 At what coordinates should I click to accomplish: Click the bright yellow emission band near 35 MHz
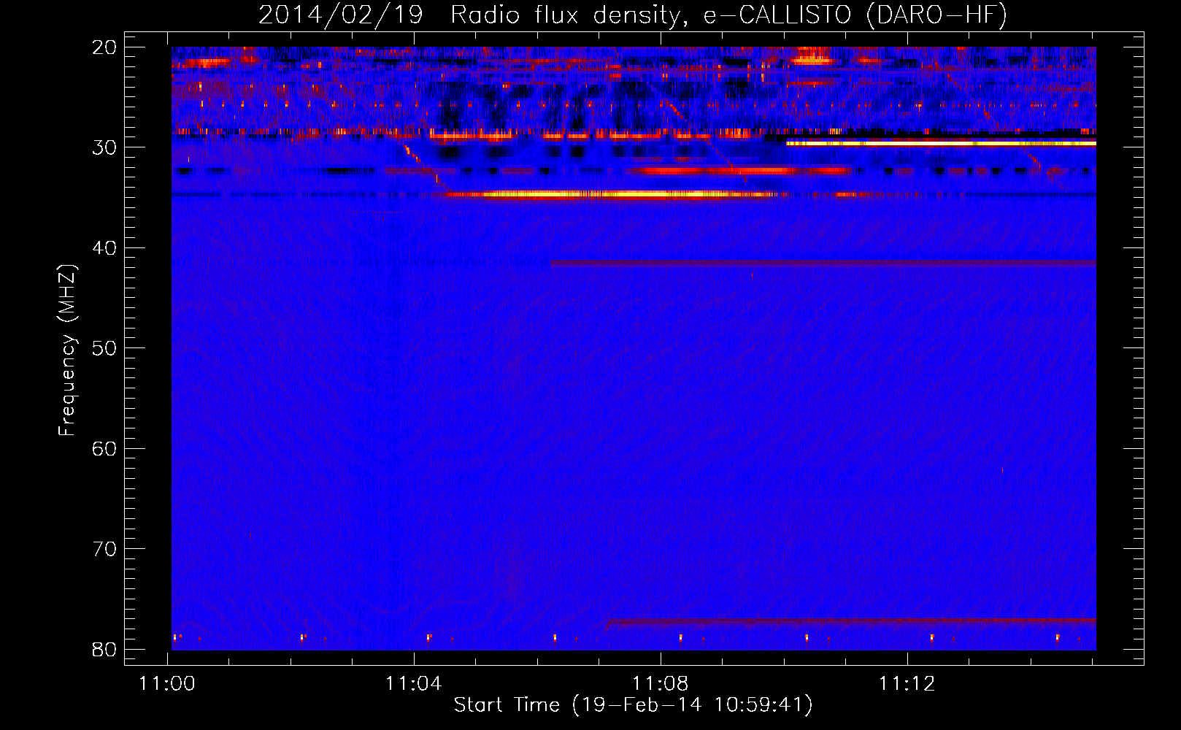click(612, 194)
